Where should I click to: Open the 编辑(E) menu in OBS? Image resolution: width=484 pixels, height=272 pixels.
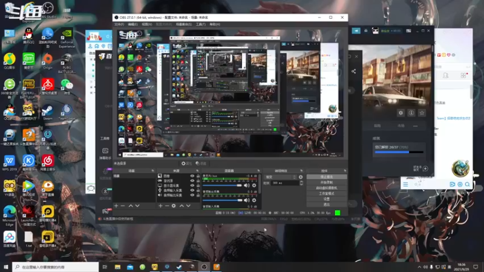132,24
